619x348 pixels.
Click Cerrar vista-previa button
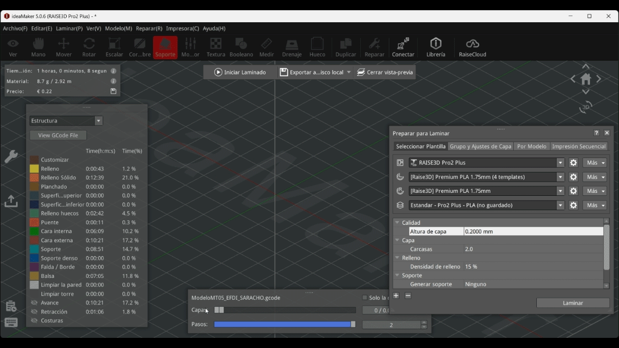385,72
